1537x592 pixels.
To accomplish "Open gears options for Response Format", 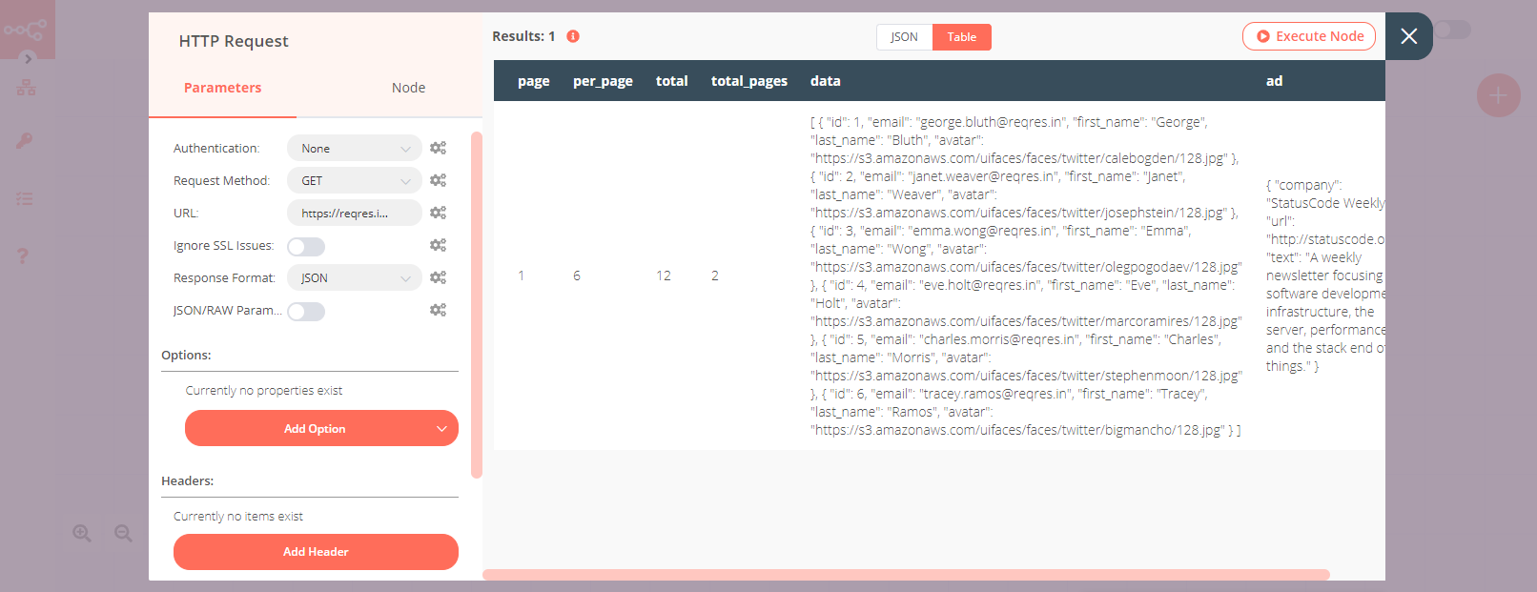I will click(x=438, y=277).
